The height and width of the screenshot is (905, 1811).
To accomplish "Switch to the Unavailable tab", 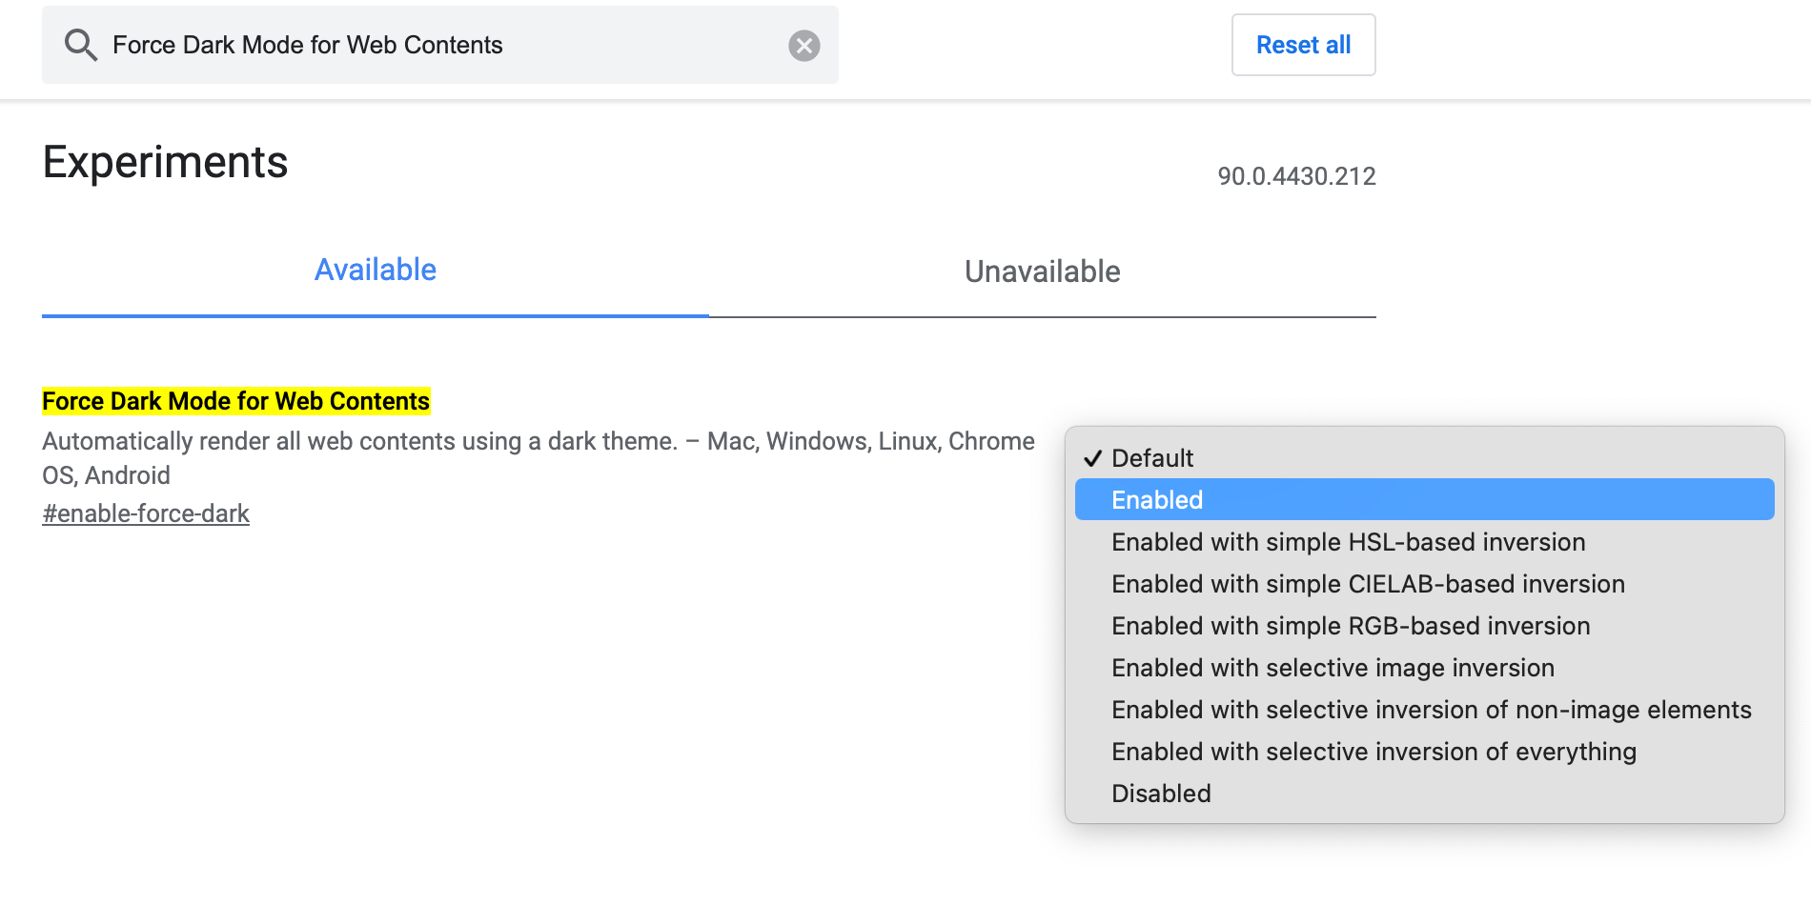I will click(x=1041, y=271).
